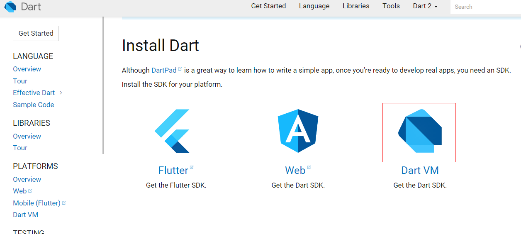Open Overview under LIBRARIES section

27,136
